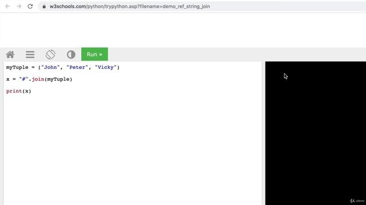The height and width of the screenshot is (205, 366).
Task: Select the "Peter" string in code
Action: 77,67
